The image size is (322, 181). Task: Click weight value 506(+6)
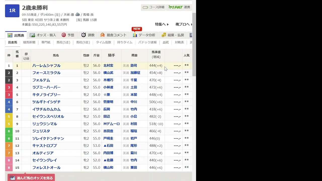156,102
